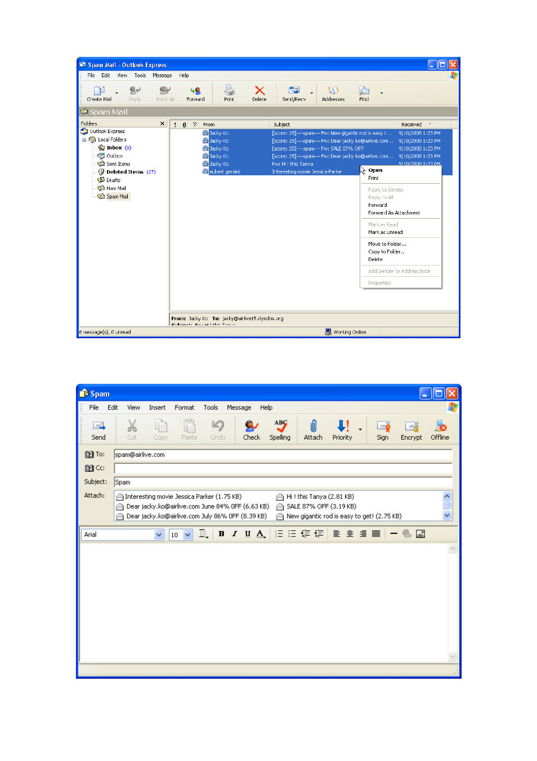Click the Subject field containing Spam
The image size is (537, 761).
click(283, 482)
